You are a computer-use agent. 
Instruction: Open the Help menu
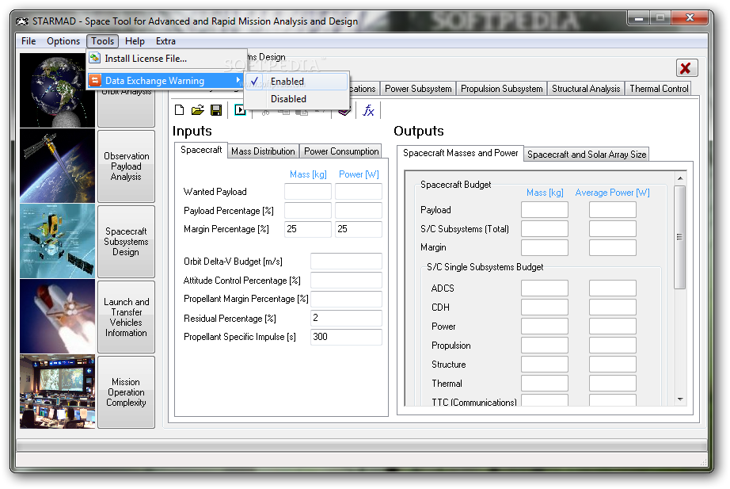click(135, 41)
